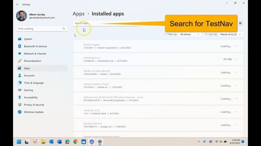Select the Adobe Acrobat (64-bit) app entry
This screenshot has width=261, height=146.
click(158, 73)
